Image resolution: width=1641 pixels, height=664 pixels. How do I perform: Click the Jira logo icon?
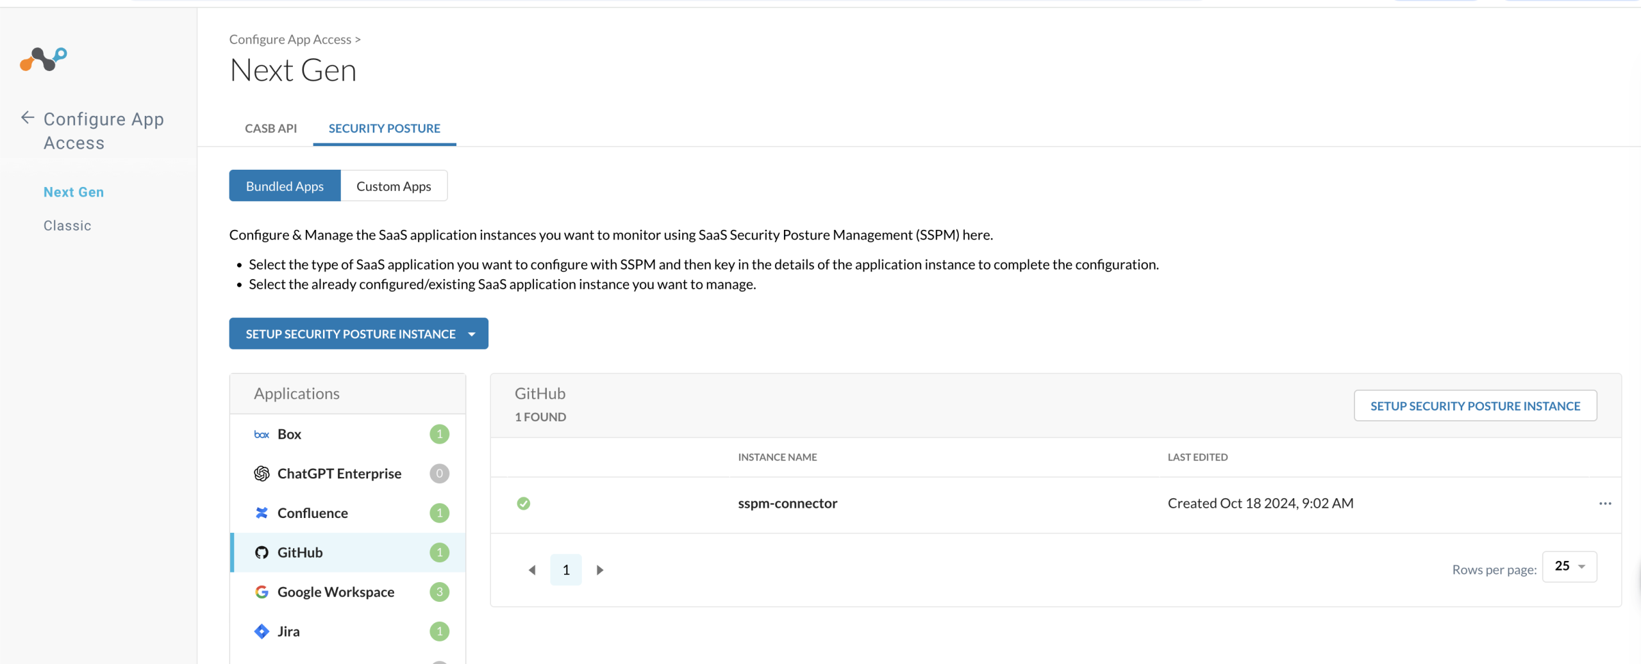pos(262,631)
